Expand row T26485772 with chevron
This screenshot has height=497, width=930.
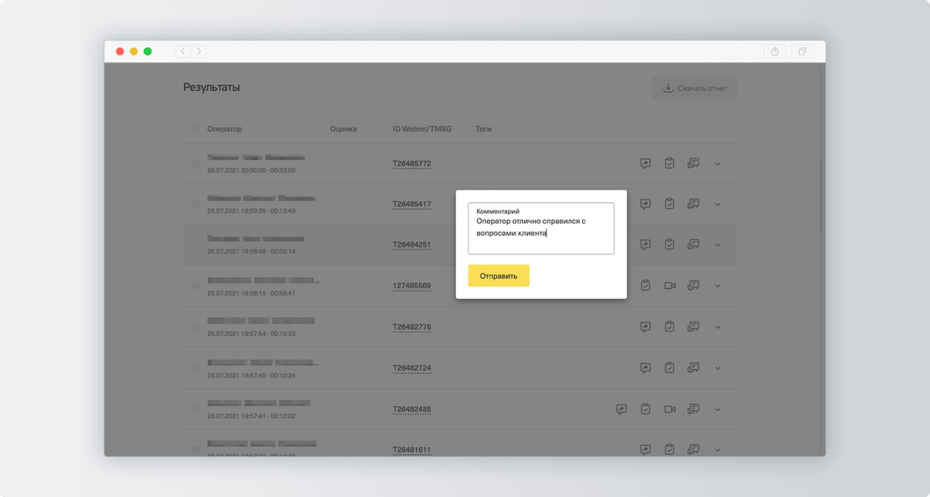point(718,163)
